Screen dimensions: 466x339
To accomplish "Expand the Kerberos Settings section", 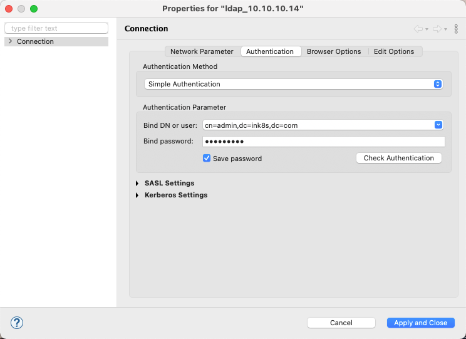I will [137, 195].
